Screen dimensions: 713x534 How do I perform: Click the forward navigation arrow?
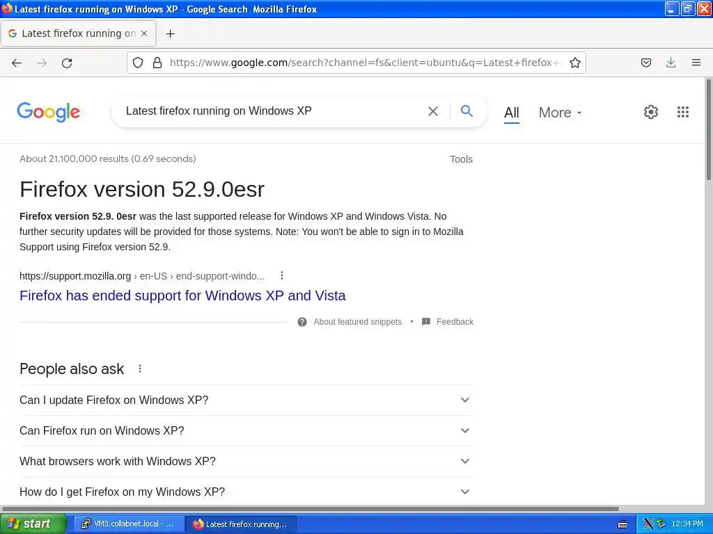pos(42,63)
